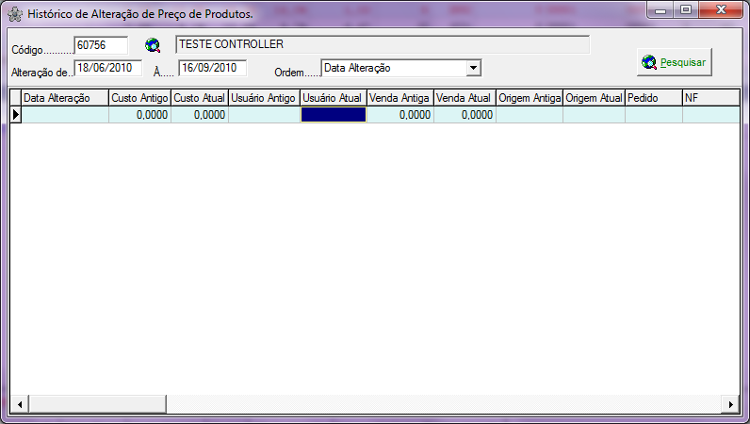This screenshot has width=750, height=424.
Task: Click the Origem Atual column header
Action: [x=595, y=98]
